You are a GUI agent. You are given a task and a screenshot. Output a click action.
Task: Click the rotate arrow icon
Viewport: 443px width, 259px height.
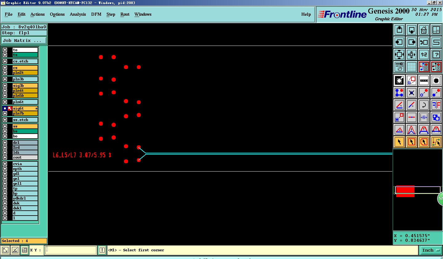tap(424, 105)
